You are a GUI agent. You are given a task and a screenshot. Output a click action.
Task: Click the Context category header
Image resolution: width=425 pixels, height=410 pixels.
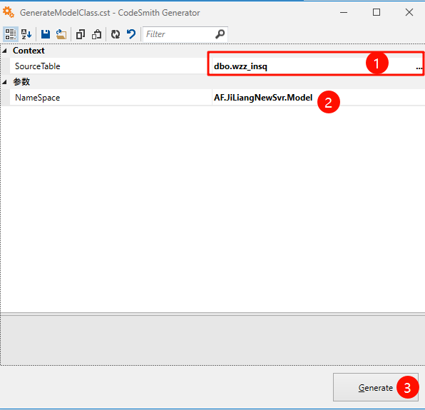(29, 51)
